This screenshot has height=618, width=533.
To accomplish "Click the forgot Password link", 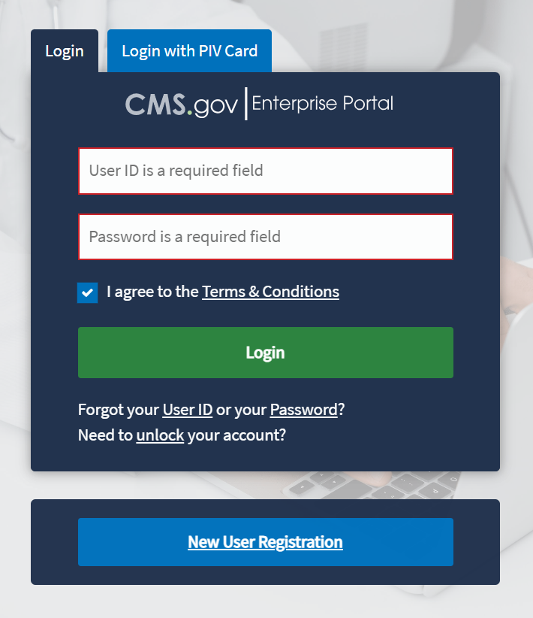I will 303,410.
